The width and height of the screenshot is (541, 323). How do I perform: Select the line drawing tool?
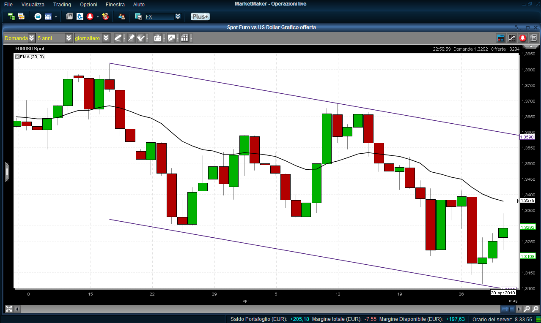pyautogui.click(x=118, y=38)
